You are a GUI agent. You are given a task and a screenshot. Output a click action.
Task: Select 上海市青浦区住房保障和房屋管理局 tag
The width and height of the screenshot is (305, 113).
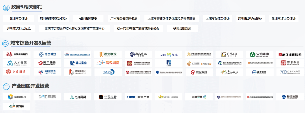[172, 19]
